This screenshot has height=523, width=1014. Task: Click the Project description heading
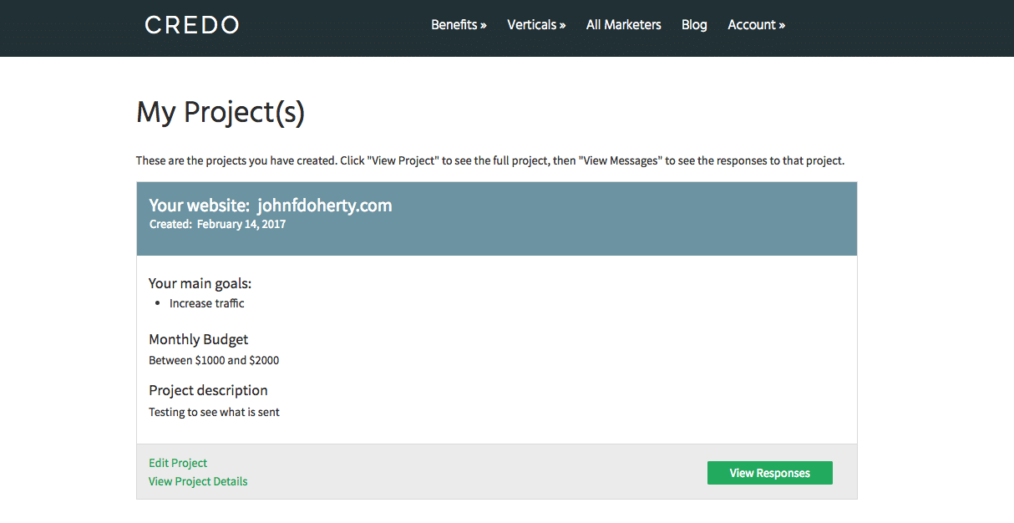[208, 390]
